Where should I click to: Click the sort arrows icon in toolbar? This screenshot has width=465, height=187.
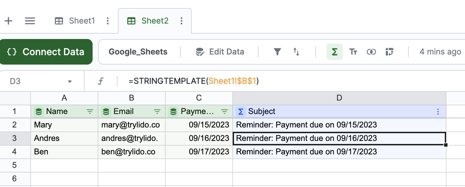coord(296,52)
